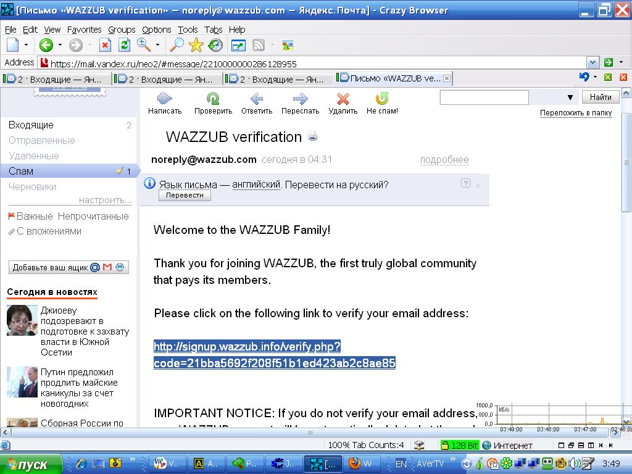Click the Zoom magnifier icon
632x474 pixels.
(x=144, y=44)
